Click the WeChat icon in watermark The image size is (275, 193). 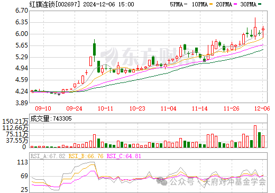(x=161, y=181)
